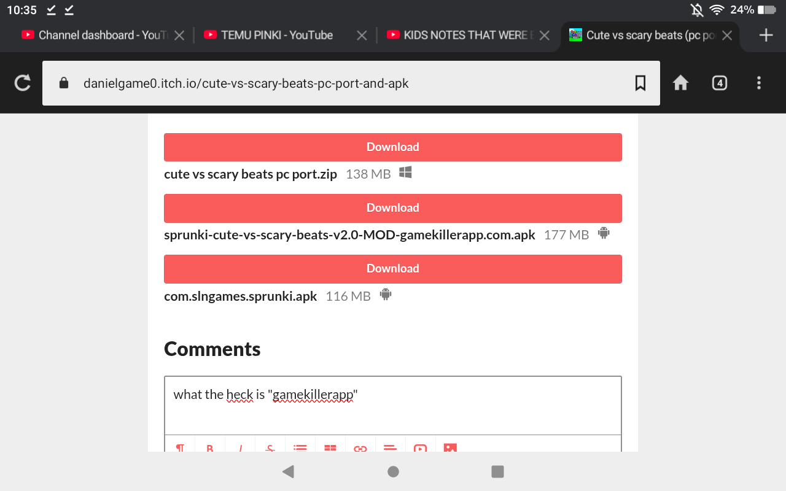Screen dimensions: 786x491
Task: Download cute vs scary beats pc port.zip
Action: (x=393, y=147)
